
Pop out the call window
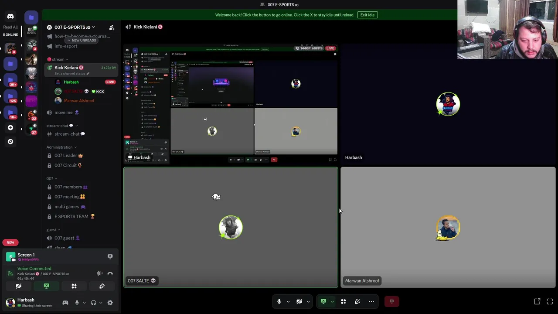537,301
